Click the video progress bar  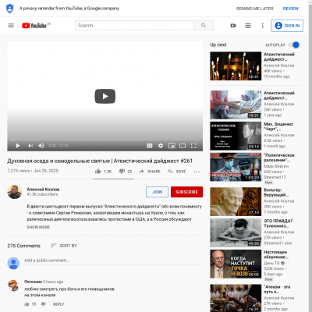[x=105, y=140]
